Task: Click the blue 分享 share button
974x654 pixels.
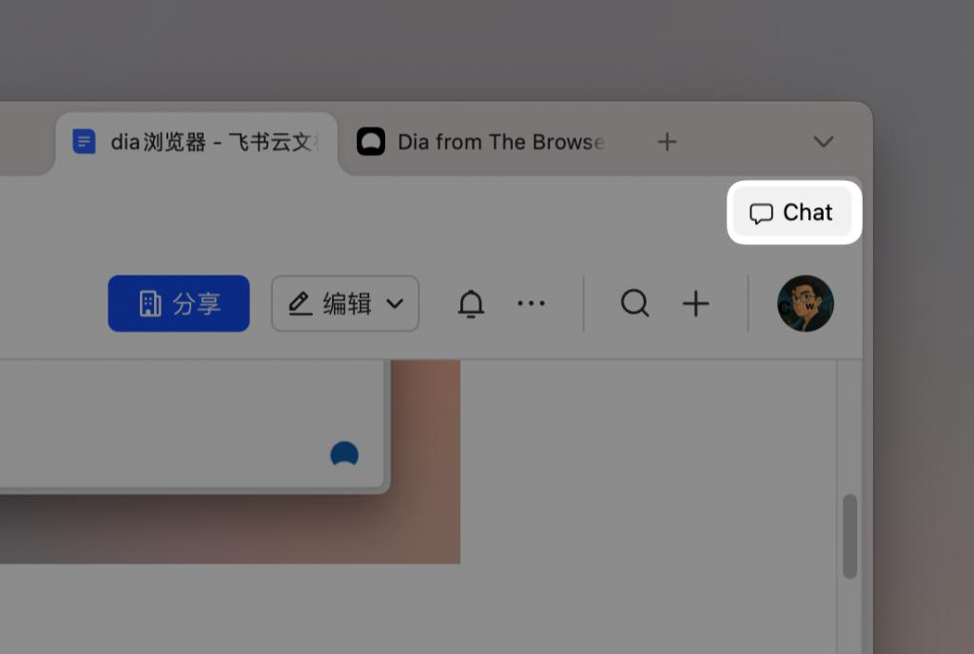Action: click(179, 303)
